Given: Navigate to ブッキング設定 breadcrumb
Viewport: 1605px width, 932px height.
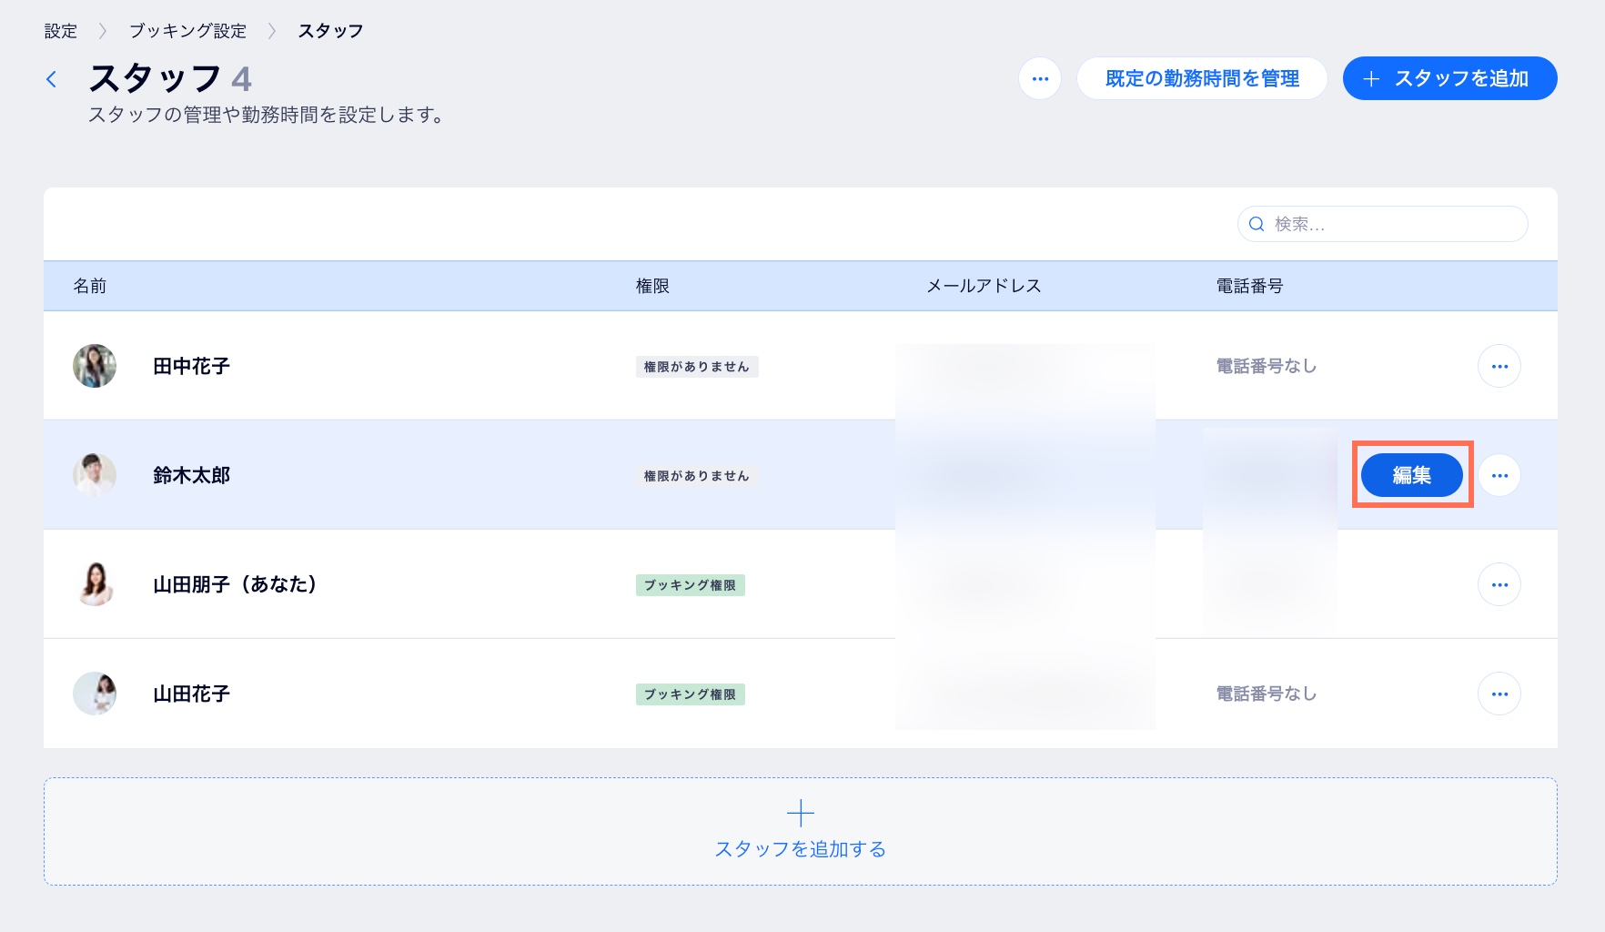Looking at the screenshot, I should pyautogui.click(x=187, y=31).
